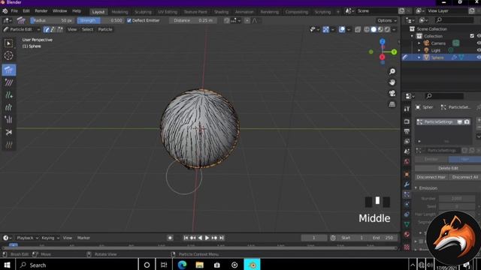Select the Weight particle brush

[x=9, y=145]
